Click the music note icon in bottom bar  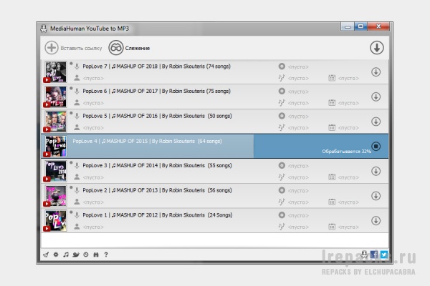coord(66,255)
